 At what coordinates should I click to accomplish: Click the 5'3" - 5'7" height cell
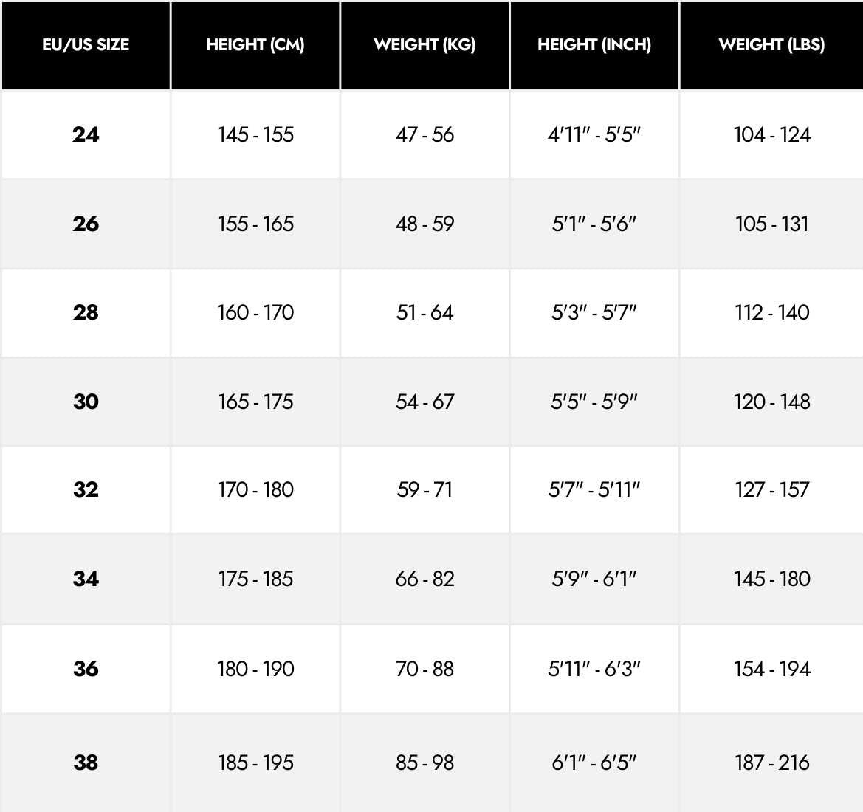pos(594,312)
